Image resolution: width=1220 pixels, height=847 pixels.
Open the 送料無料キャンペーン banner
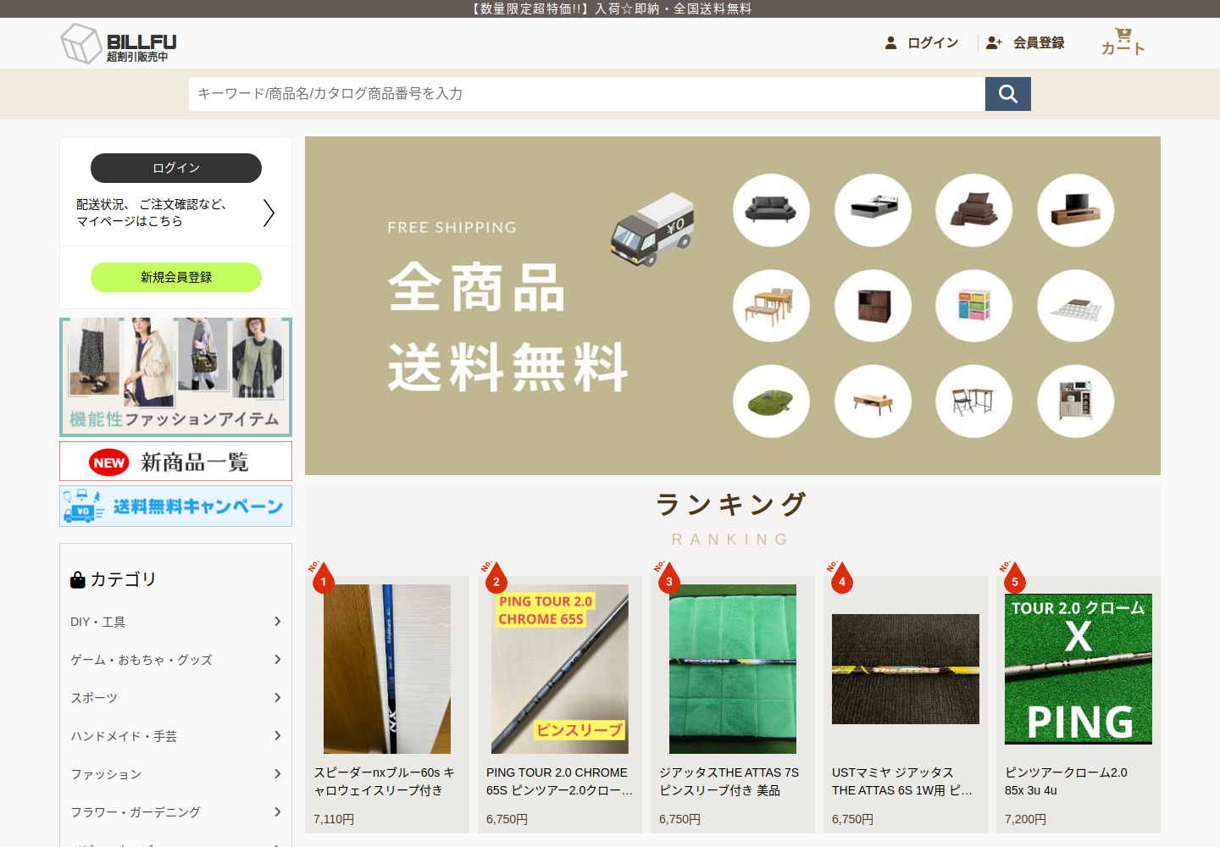(176, 507)
